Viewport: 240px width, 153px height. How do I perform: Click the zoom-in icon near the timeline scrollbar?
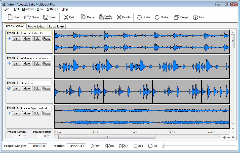coord(224,137)
